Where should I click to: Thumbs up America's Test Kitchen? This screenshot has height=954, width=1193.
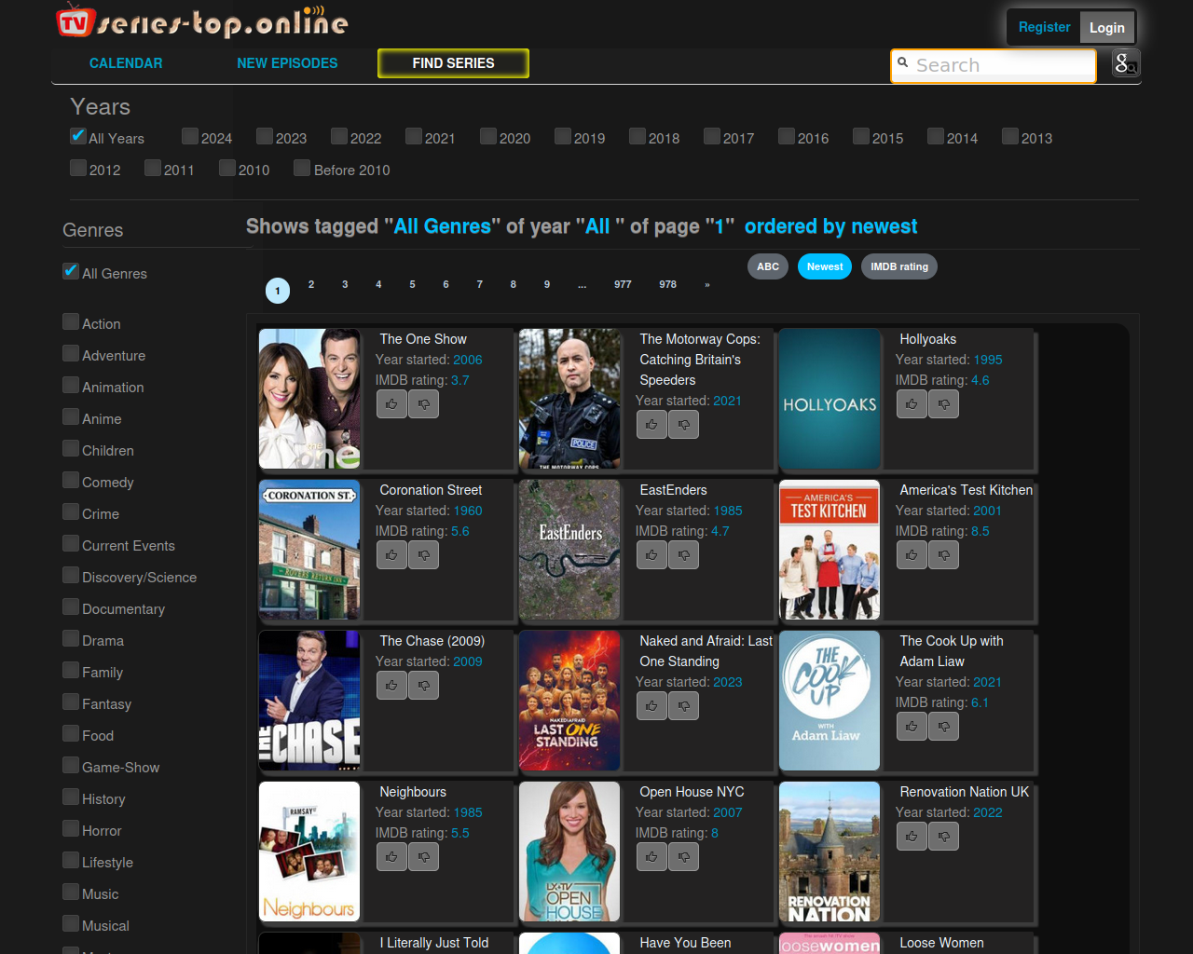pyautogui.click(x=912, y=555)
